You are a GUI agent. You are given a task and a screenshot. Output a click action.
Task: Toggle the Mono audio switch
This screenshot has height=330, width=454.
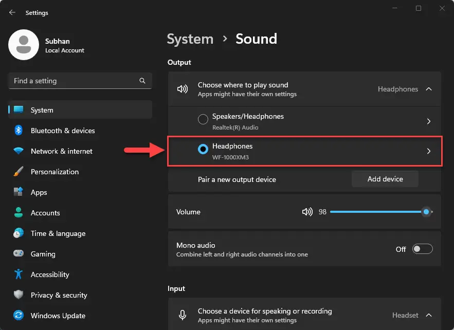coord(423,249)
